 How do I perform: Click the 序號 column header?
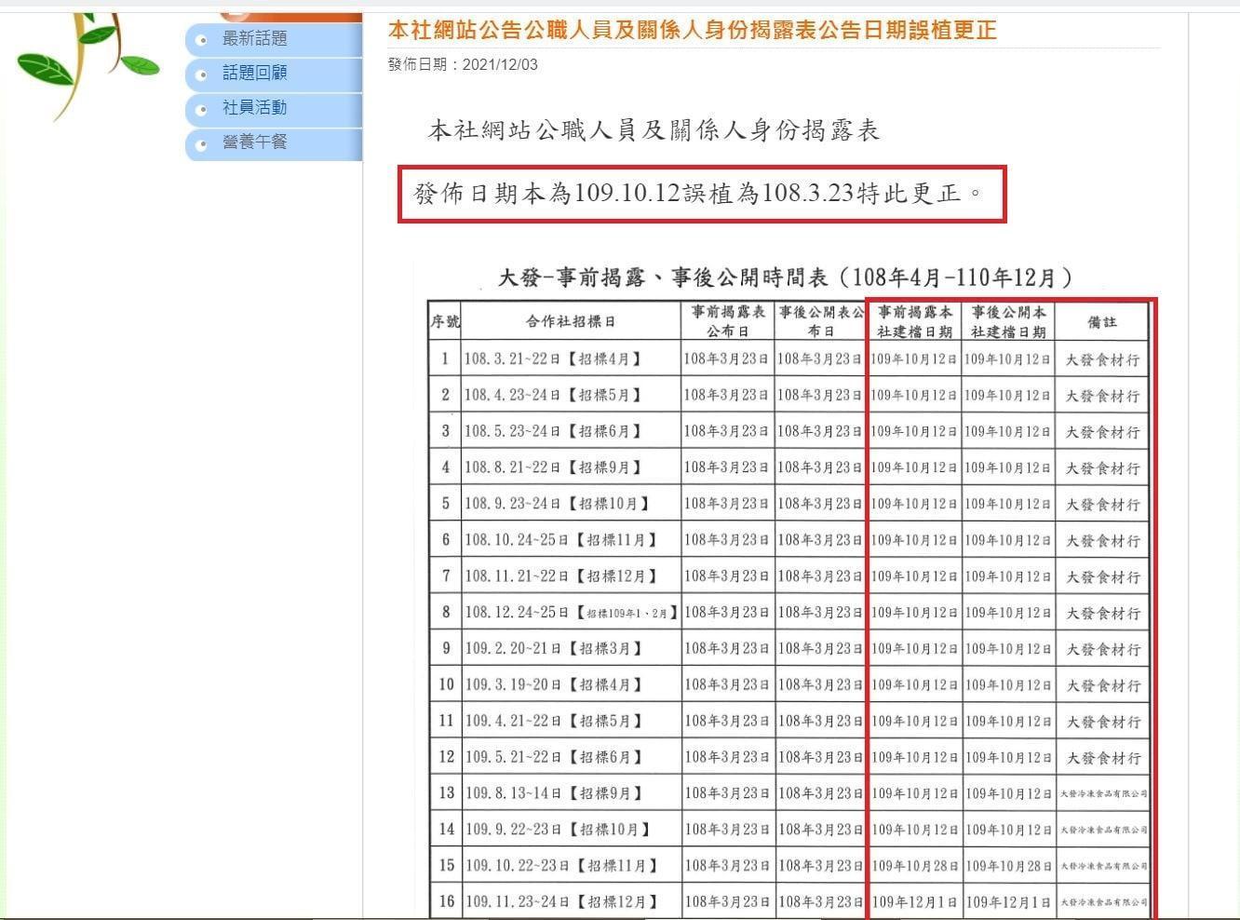[445, 321]
